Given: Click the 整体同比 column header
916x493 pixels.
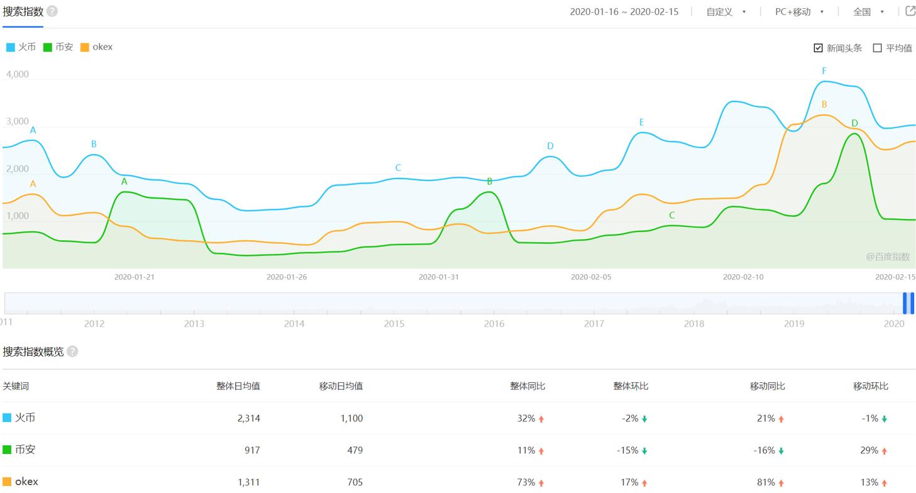Looking at the screenshot, I should click(x=528, y=386).
